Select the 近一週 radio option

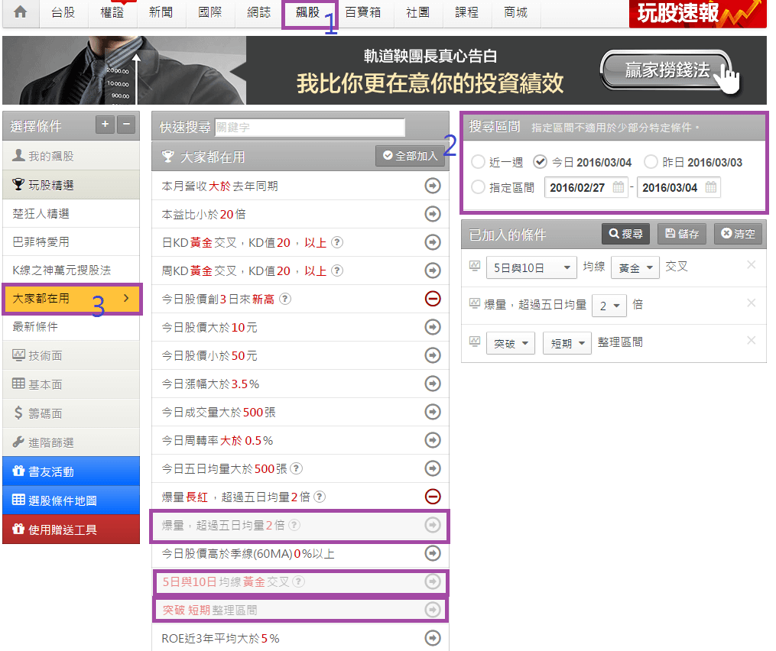[x=478, y=162]
